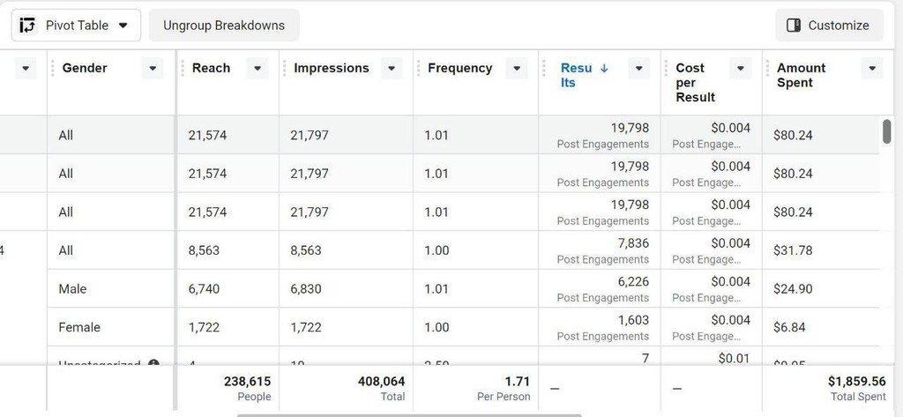Sort by the Results column header
Screen dimensions: 903x417
[x=577, y=75]
